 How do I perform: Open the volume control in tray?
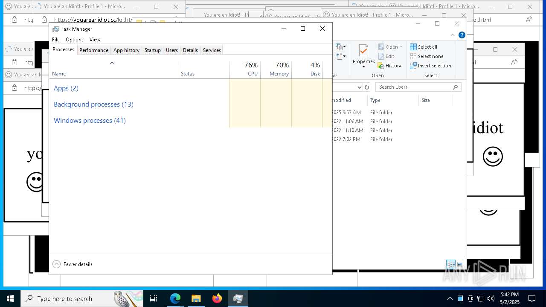pyautogui.click(x=491, y=298)
